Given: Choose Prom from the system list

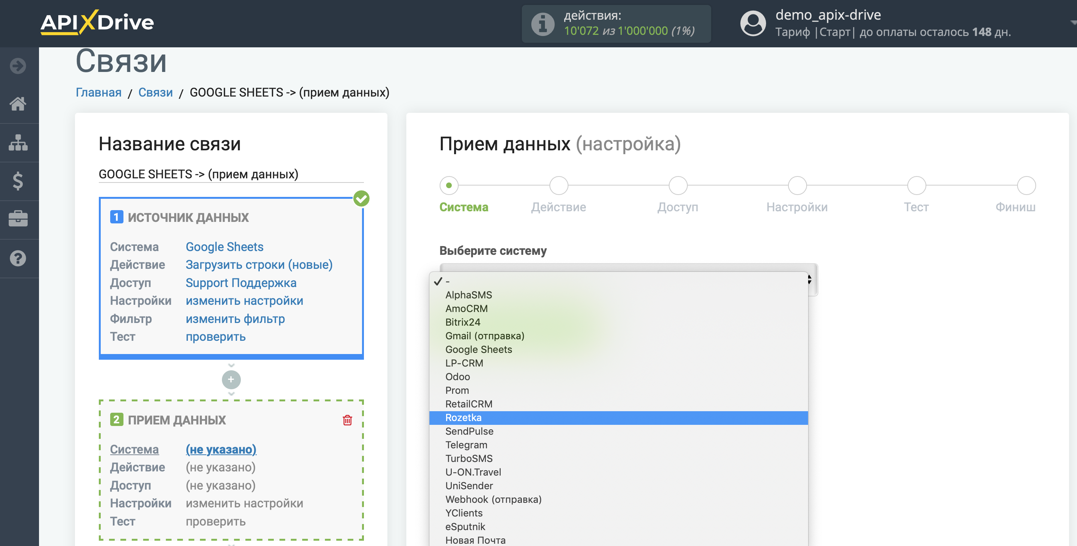Looking at the screenshot, I should (618, 390).
